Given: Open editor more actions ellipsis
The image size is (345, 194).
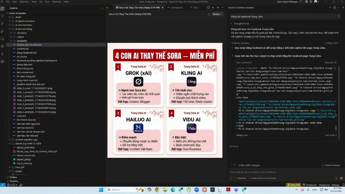Looking at the screenshot, I should (222, 8).
